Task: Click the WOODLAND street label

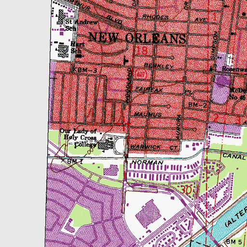Action: click(129, 85)
